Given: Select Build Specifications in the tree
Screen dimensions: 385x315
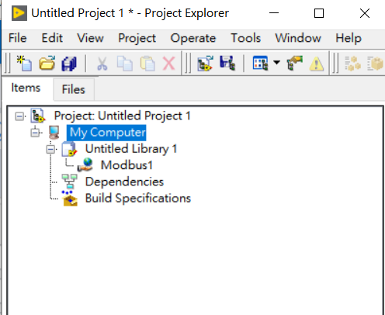Looking at the screenshot, I should tap(138, 199).
